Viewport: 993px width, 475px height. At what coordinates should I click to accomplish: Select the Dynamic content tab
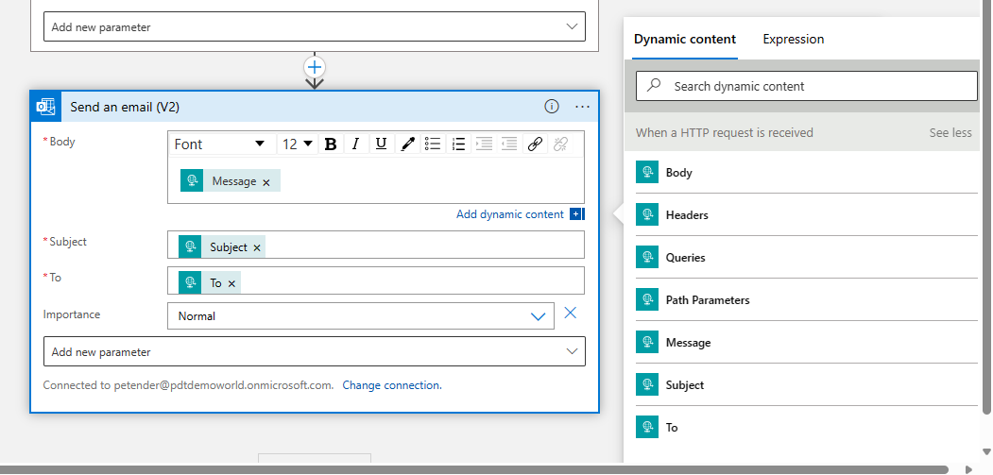pos(685,40)
